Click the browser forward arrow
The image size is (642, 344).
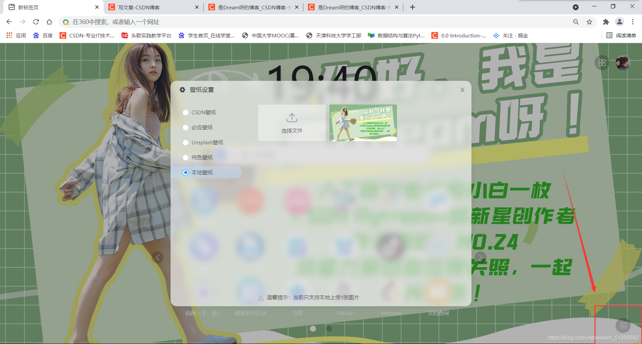(x=22, y=22)
